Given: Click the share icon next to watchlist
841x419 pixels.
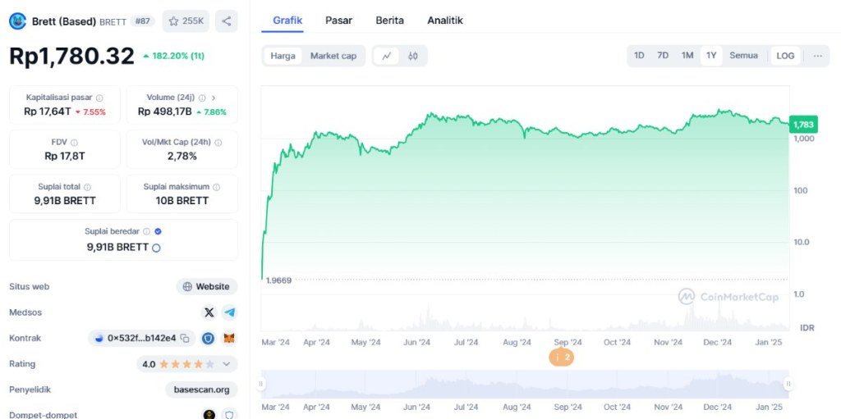Looking at the screenshot, I should point(227,21).
